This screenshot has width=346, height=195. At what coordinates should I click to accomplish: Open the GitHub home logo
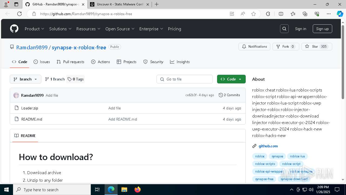(14, 29)
